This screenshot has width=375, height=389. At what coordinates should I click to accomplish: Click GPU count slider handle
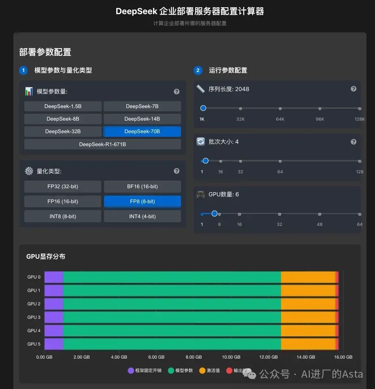coord(214,214)
